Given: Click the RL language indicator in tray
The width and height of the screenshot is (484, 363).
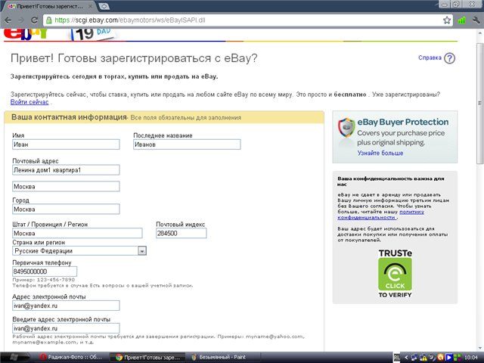Looking at the screenshot, I should (396, 358).
